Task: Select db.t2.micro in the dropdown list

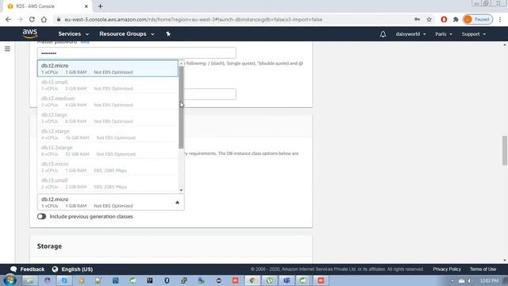Action: 108,68
